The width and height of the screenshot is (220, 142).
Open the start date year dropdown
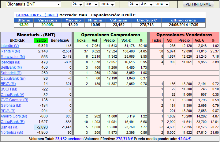[107, 4]
